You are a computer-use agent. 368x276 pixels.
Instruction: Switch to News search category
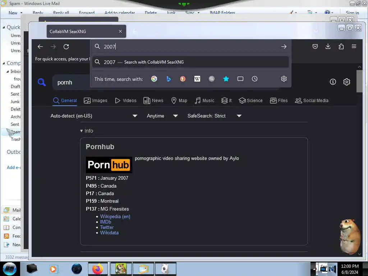(153, 101)
